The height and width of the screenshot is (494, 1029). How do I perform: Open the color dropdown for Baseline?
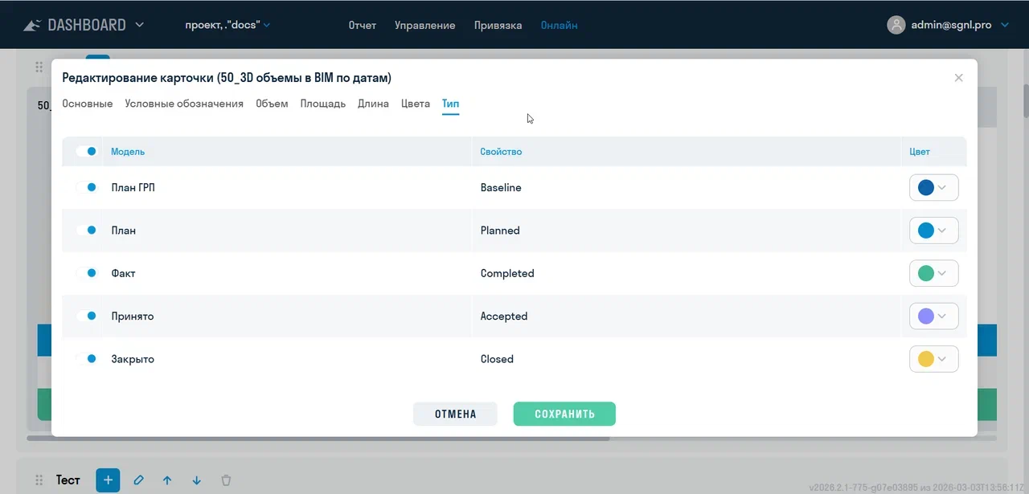pos(933,187)
